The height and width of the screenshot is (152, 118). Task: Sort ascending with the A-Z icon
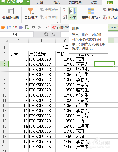tap(65, 9)
